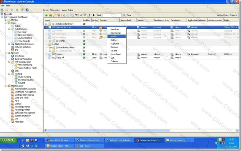Toggle Enabled check for Sidewinder Policy row
Screen dimensions: 241x151
click(x=84, y=24)
